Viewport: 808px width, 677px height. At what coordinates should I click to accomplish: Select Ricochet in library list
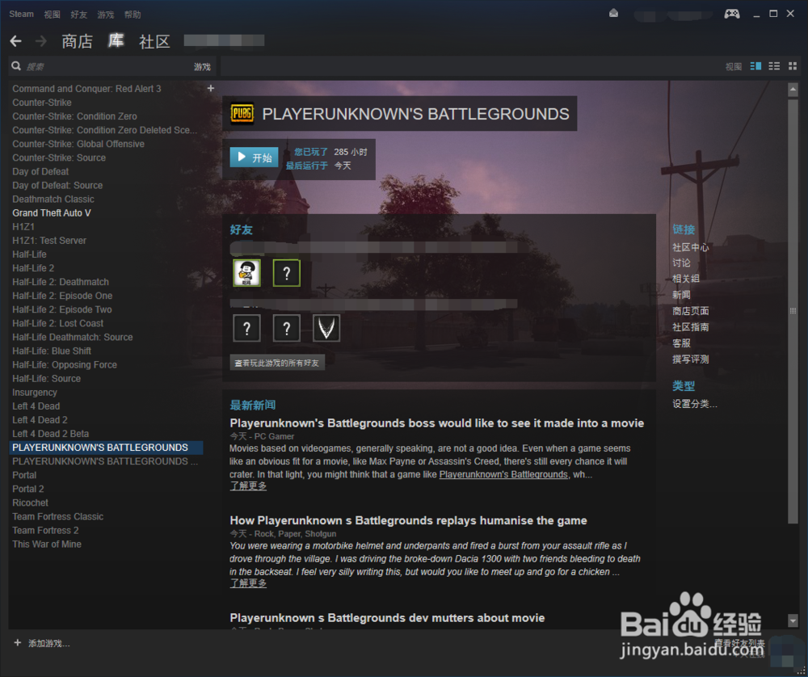[30, 502]
